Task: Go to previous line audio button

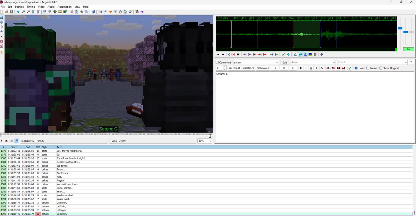Action: (x=218, y=55)
